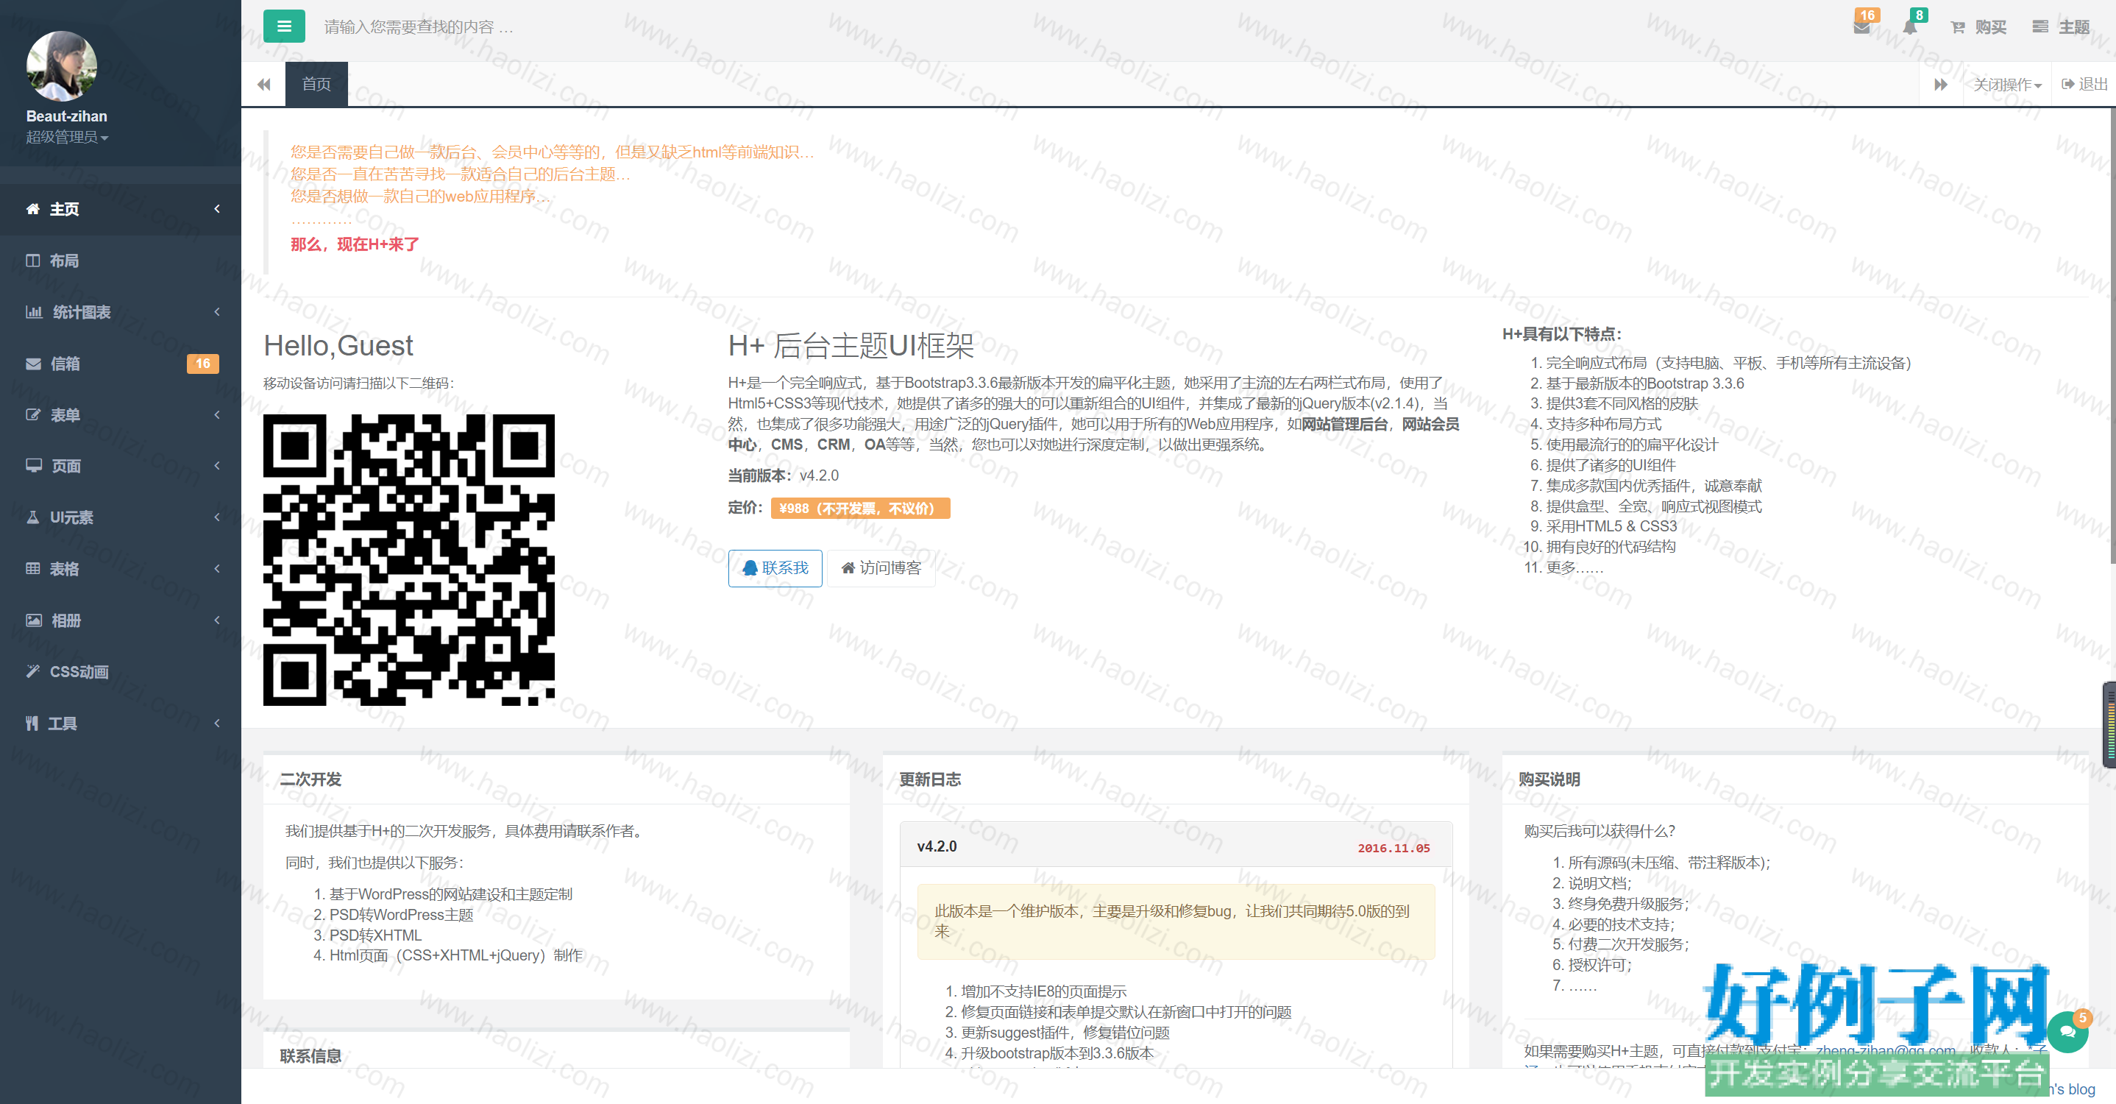Image resolution: width=2116 pixels, height=1104 pixels.
Task: Expand the 表格 menu chevron
Action: point(217,568)
